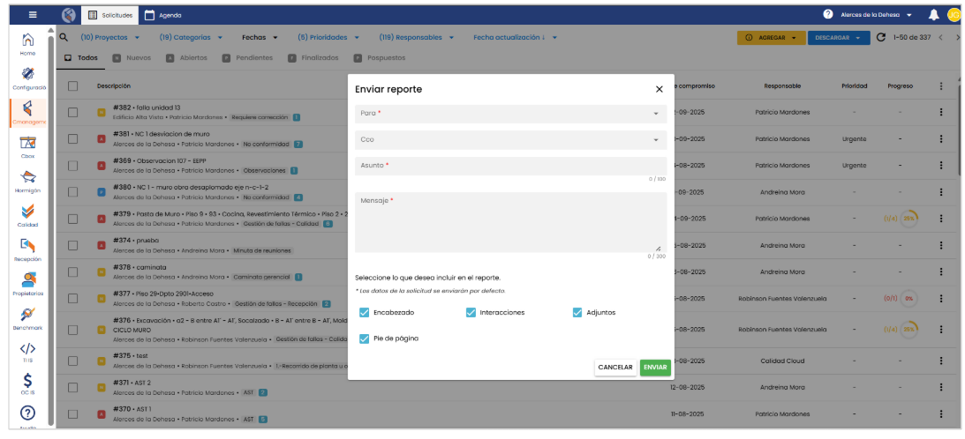Click the ENVIAR button
Image resolution: width=965 pixels, height=439 pixels.
(x=655, y=367)
